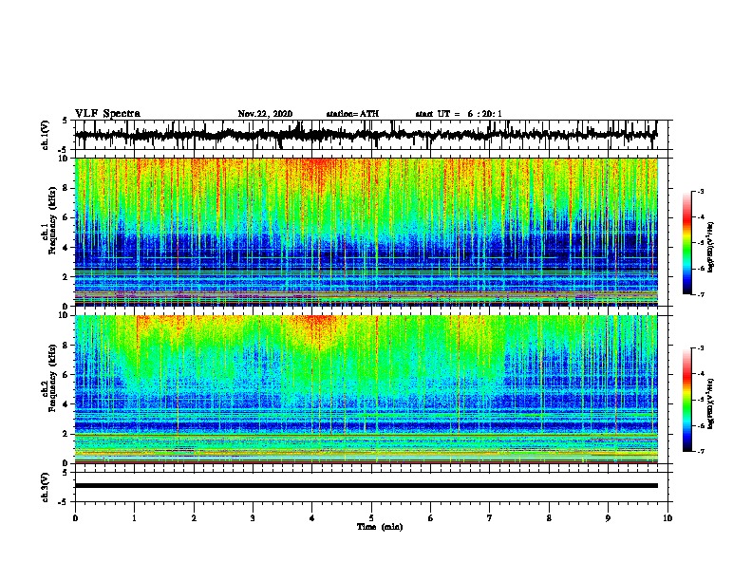Click time axis tick label '5'
The image size is (752, 581).
click(371, 517)
